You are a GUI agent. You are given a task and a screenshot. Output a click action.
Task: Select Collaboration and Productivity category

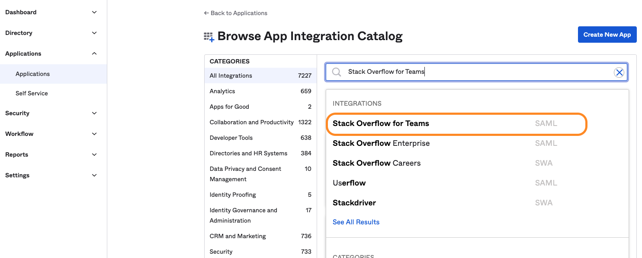[x=260, y=122]
